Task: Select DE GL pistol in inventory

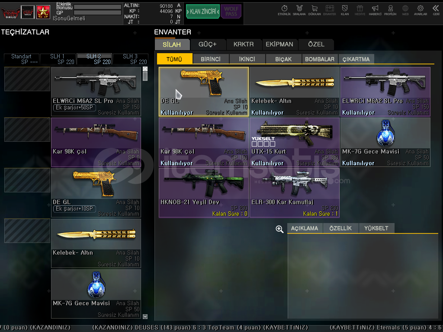Action: point(204,92)
